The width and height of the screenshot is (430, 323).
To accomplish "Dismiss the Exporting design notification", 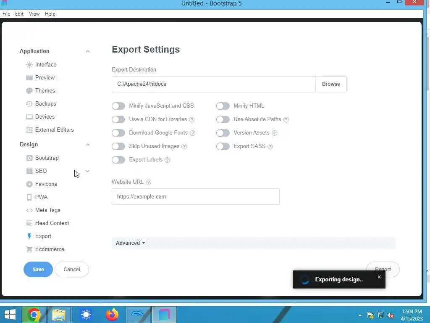I will coord(379,277).
